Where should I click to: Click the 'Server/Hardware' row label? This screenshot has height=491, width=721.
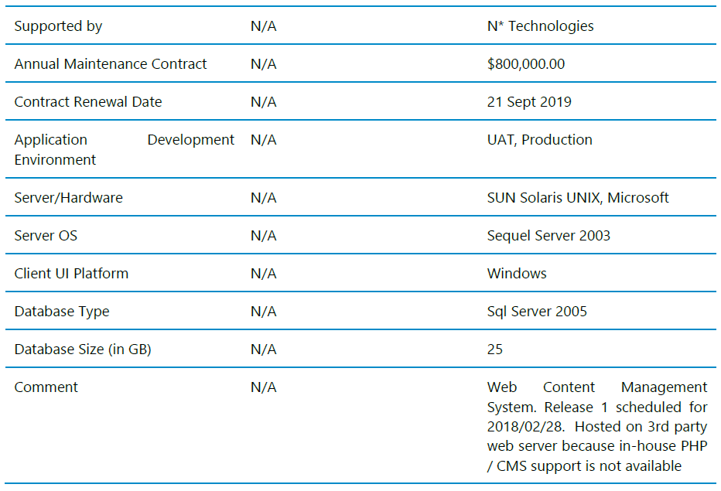pos(68,198)
